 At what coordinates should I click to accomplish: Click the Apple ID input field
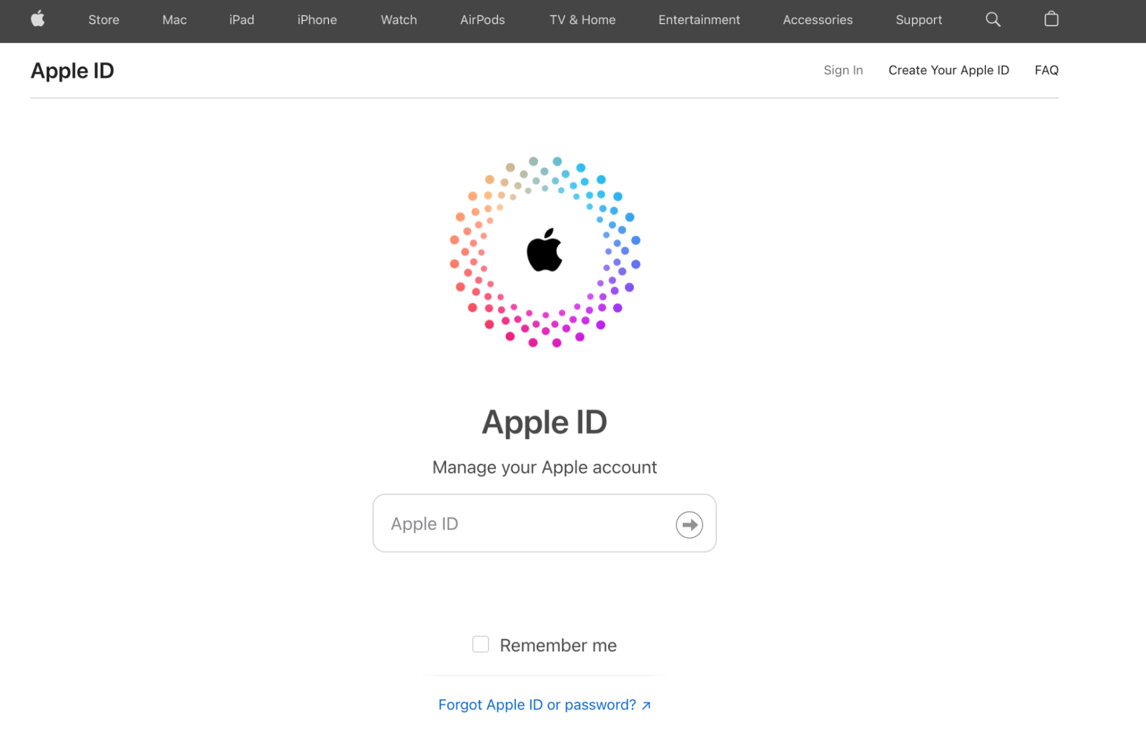544,523
